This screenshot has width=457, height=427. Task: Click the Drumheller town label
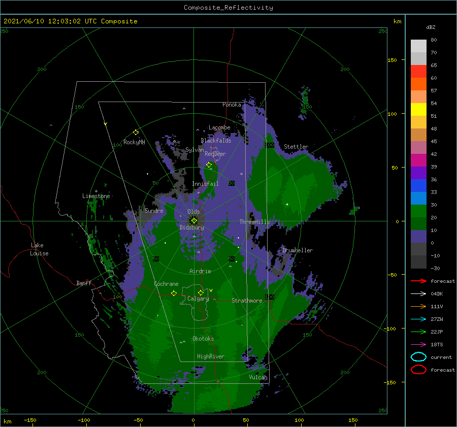[298, 250]
